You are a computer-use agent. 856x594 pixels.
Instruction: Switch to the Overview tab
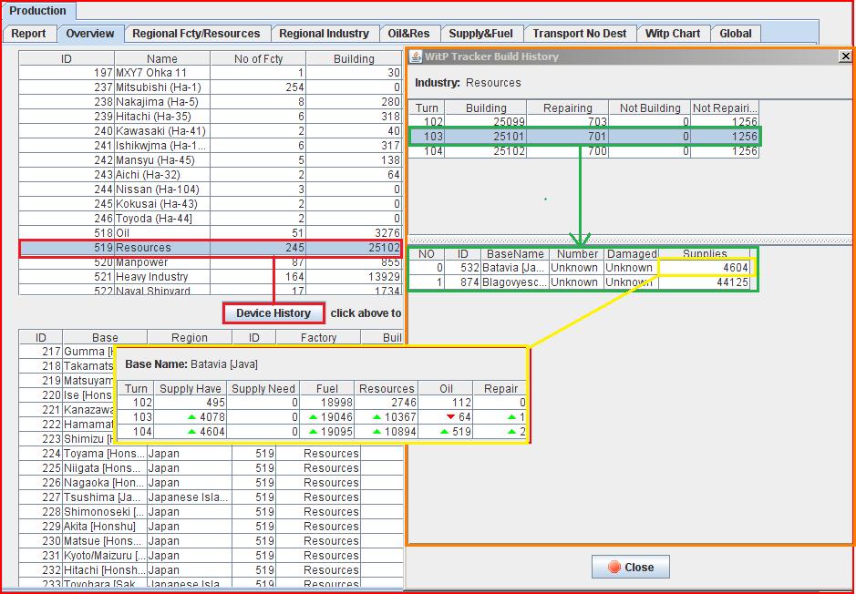tap(90, 34)
